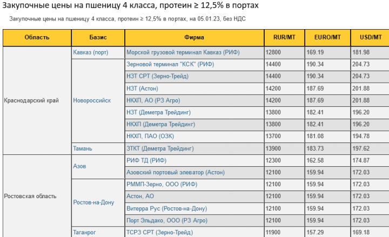Click the Фирма column header
The image size is (389, 237).
(x=194, y=37)
